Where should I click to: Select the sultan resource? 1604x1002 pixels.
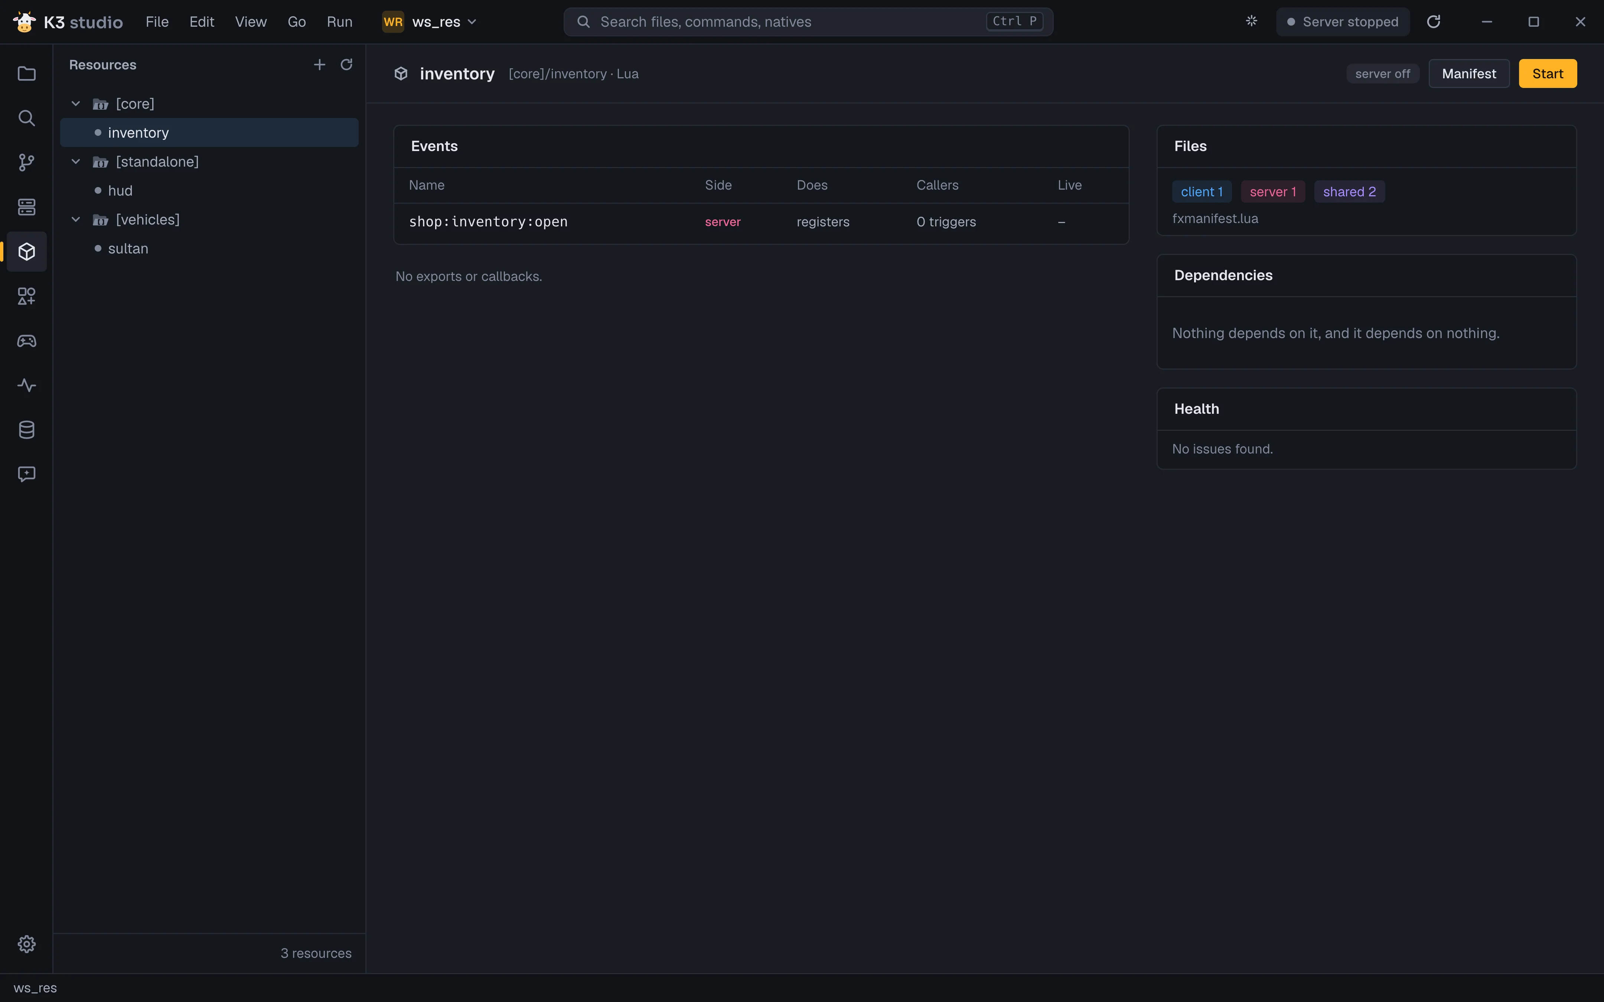(x=209, y=249)
